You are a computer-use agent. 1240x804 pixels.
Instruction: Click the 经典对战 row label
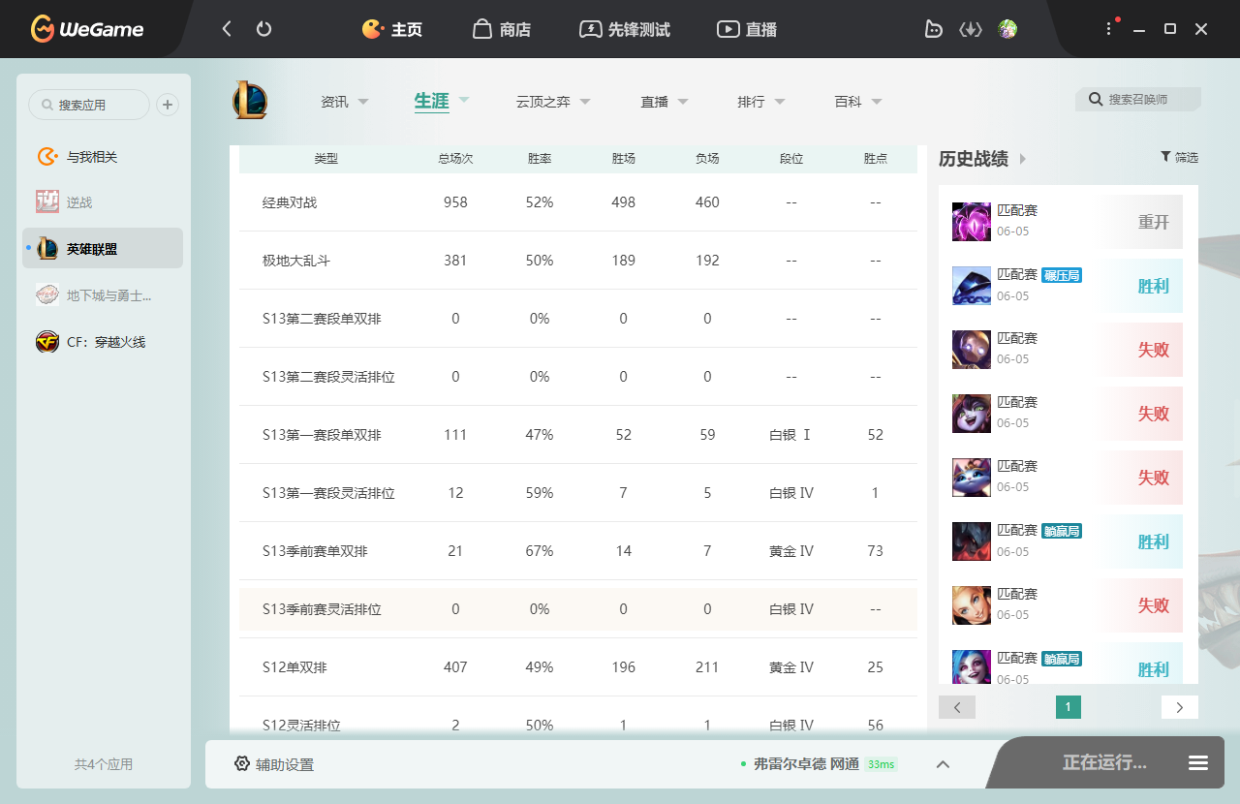[290, 202]
